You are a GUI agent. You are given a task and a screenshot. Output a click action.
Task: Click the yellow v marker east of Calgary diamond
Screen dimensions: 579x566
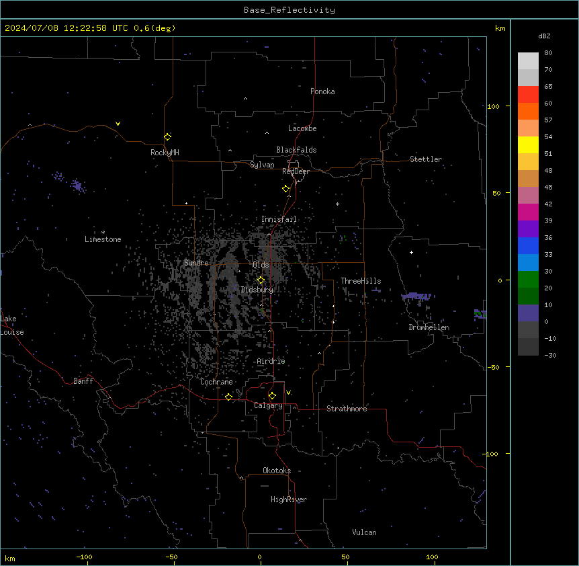coord(288,393)
